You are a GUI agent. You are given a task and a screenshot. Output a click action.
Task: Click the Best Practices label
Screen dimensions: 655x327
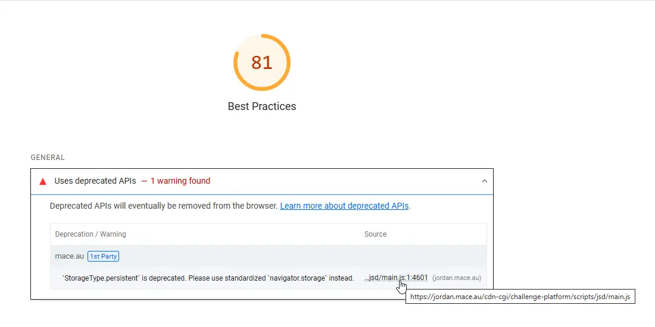point(262,106)
